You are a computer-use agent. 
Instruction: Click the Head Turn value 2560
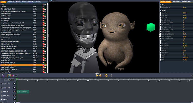click(185, 12)
